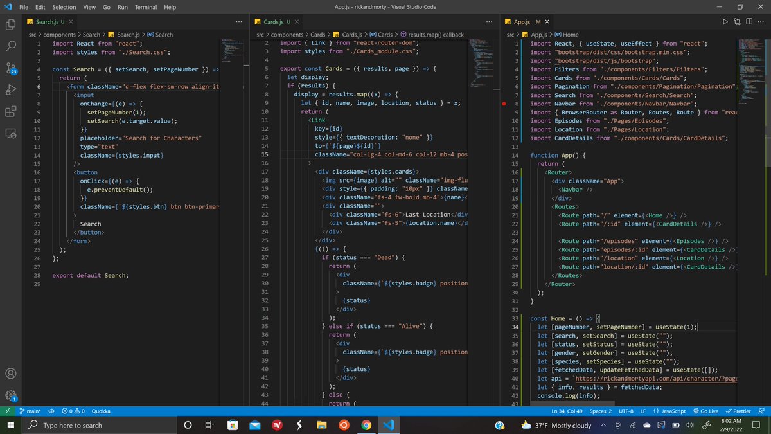Click the Open Changes compare icon
This screenshot has height=434, width=771.
click(x=736, y=22)
